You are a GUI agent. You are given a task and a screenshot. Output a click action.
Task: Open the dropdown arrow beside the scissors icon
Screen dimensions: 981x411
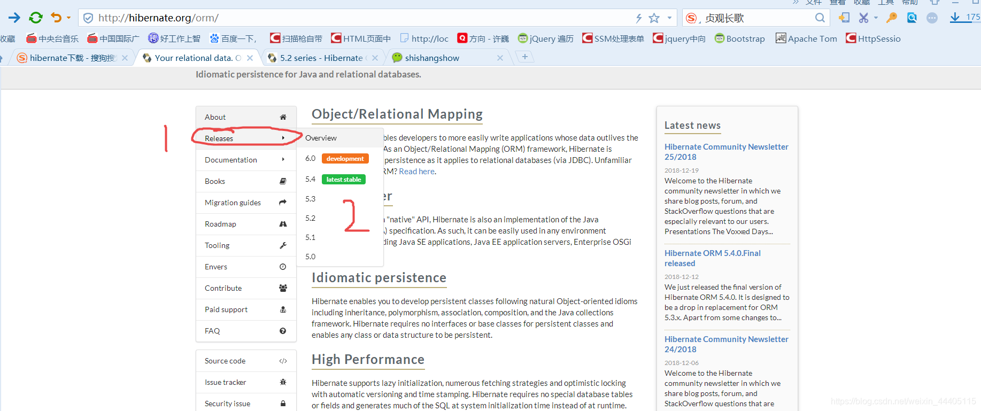tap(876, 18)
